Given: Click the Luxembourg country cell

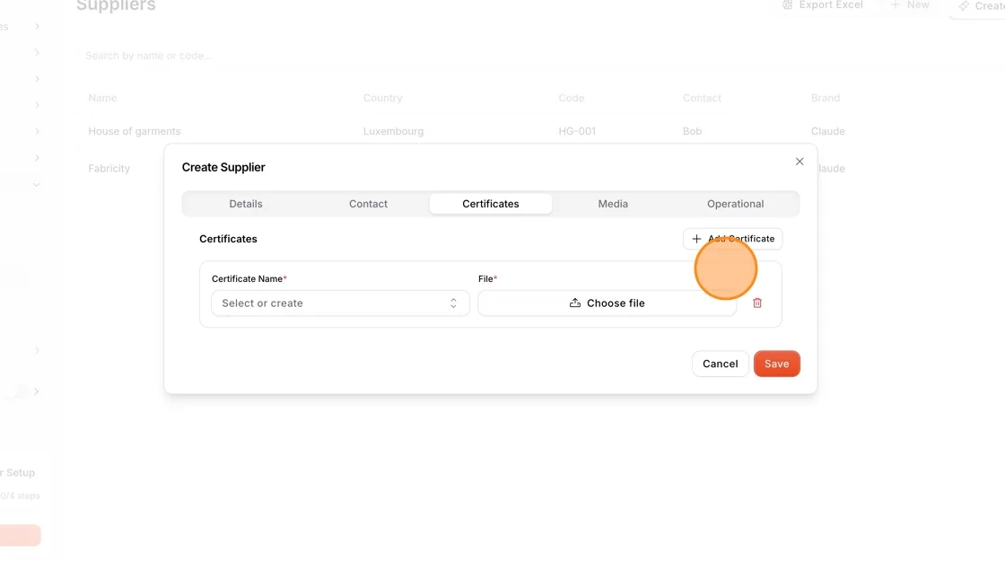Looking at the screenshot, I should click(x=394, y=131).
